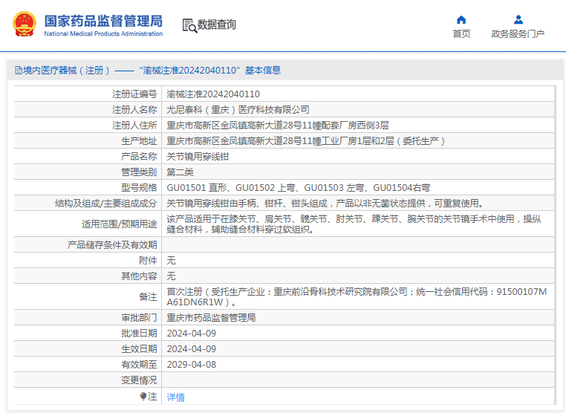Click the 有效期至 field label
This screenshot has width=566, height=416.
click(x=139, y=364)
